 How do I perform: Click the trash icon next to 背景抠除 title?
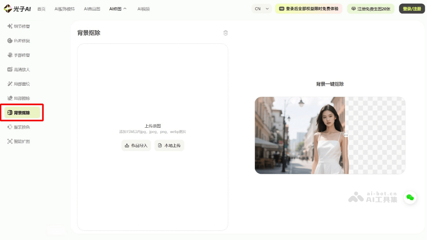pyautogui.click(x=225, y=33)
